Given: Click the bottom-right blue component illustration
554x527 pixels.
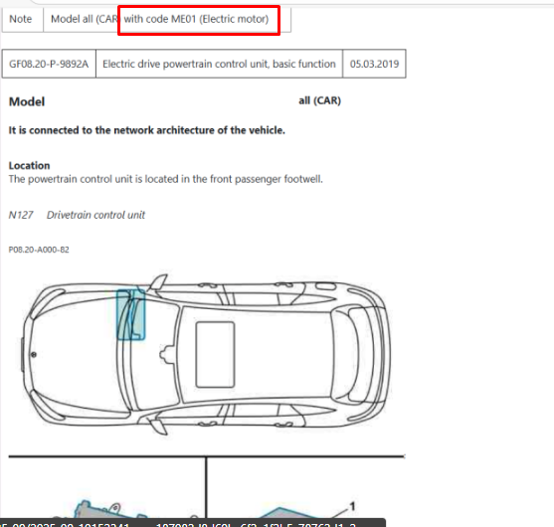Looking at the screenshot, I should click(x=289, y=513).
